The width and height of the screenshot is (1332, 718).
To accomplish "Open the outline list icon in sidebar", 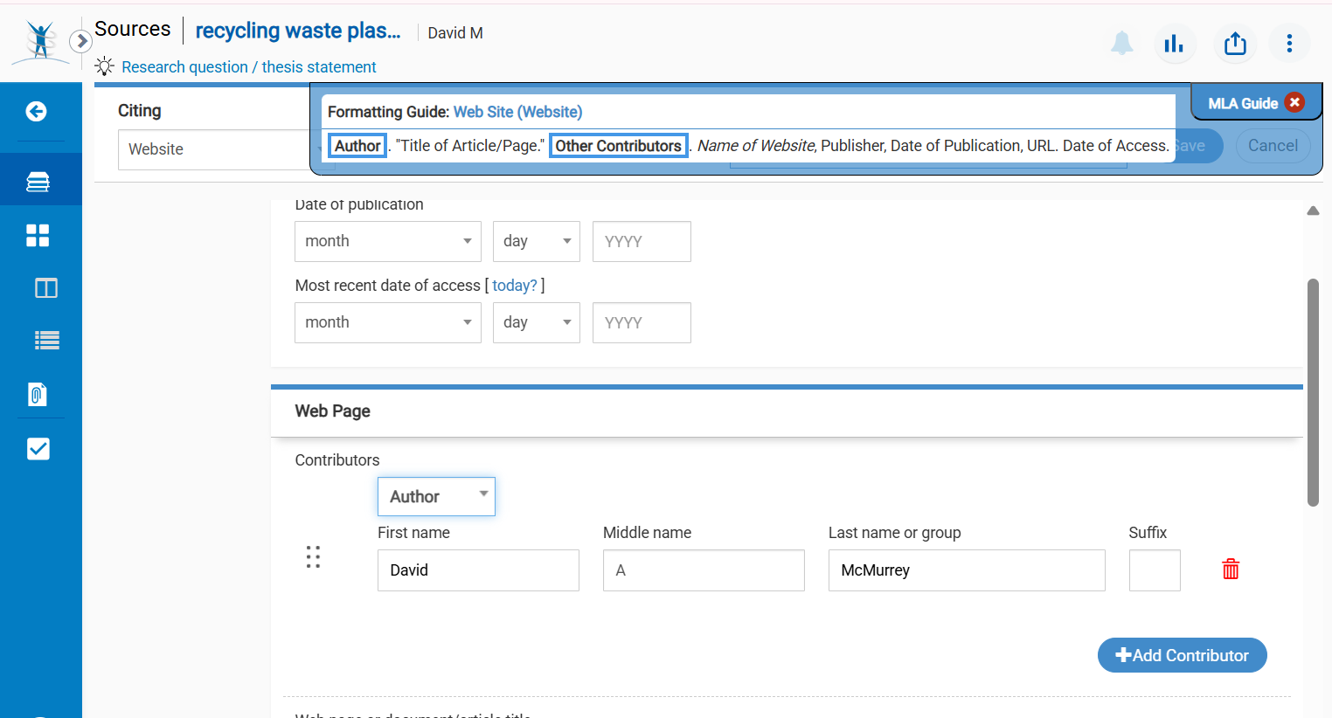I will [46, 341].
